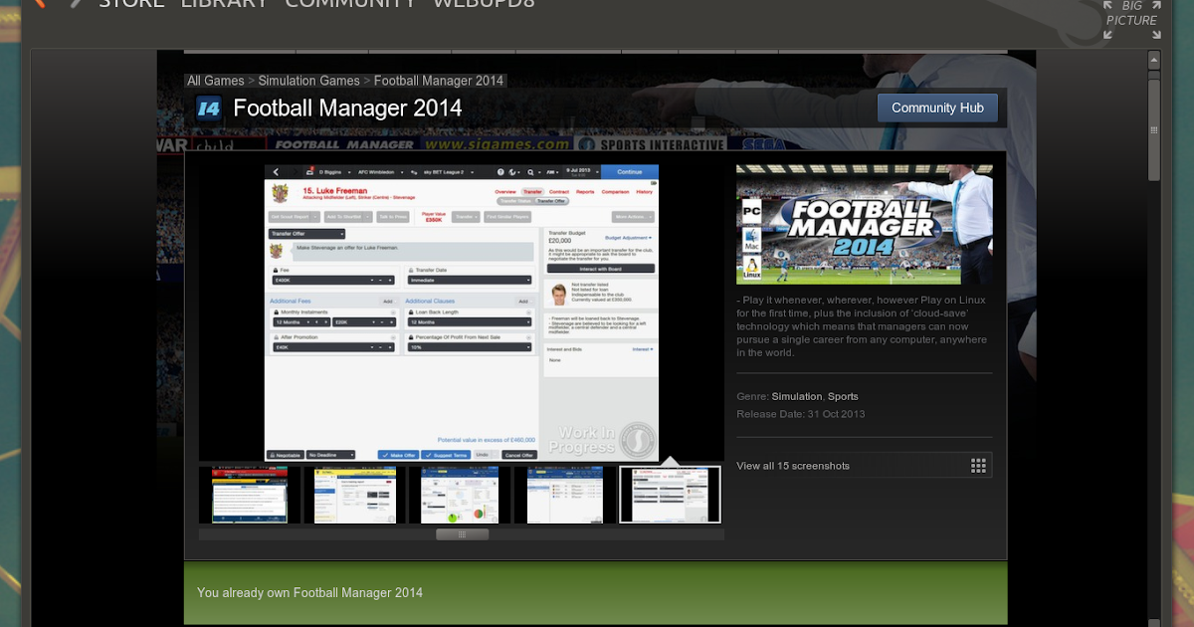Open the Transfer Date 'Immediate' dropdown
The height and width of the screenshot is (627, 1194).
tap(470, 280)
